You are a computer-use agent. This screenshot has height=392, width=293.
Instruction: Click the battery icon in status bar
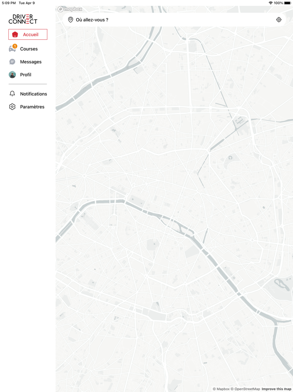[x=288, y=3]
